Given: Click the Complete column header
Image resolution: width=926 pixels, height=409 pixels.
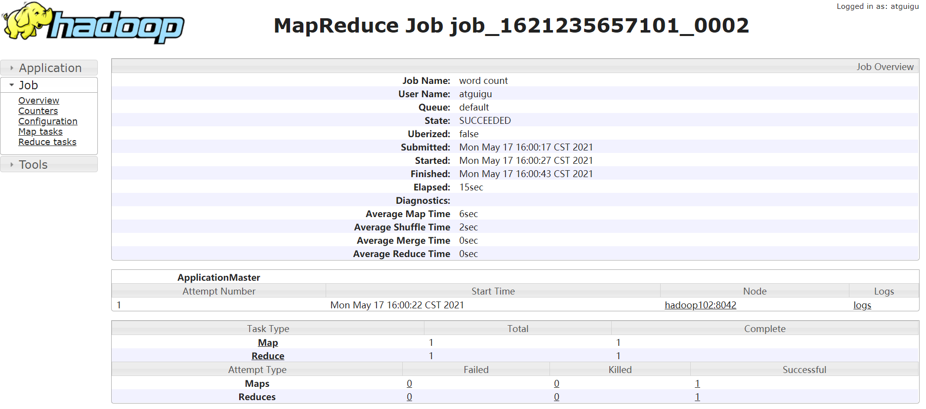Looking at the screenshot, I should tap(765, 329).
